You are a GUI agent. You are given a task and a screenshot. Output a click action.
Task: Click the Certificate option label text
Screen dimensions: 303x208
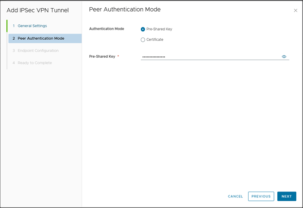pos(155,40)
